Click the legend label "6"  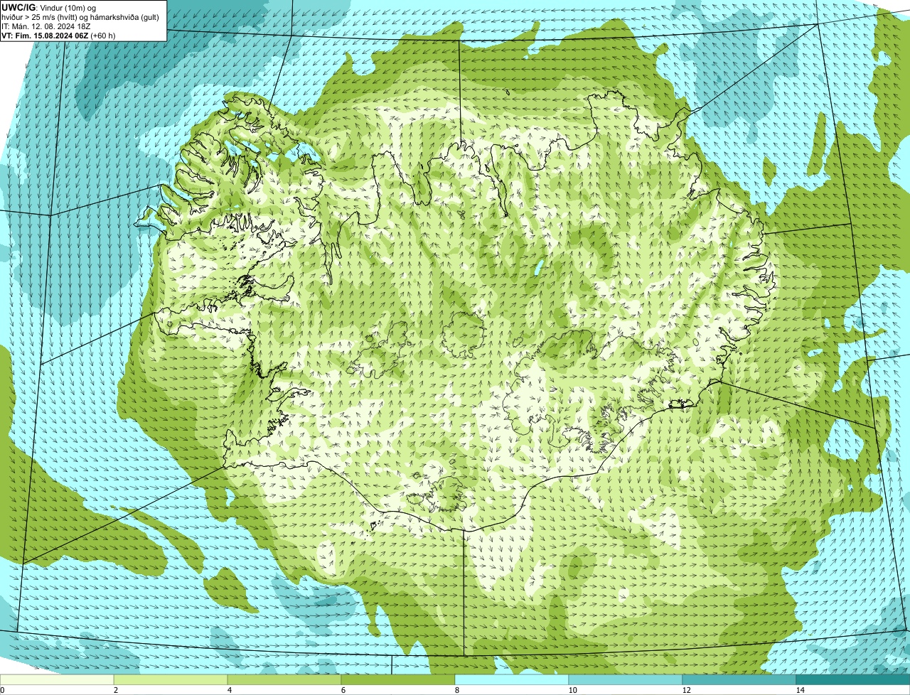point(343,690)
